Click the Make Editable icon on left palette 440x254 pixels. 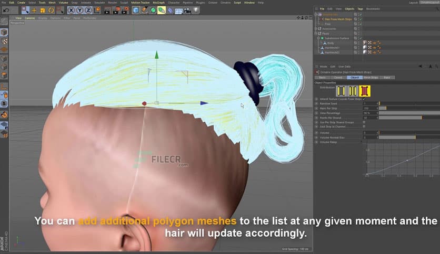4,22
